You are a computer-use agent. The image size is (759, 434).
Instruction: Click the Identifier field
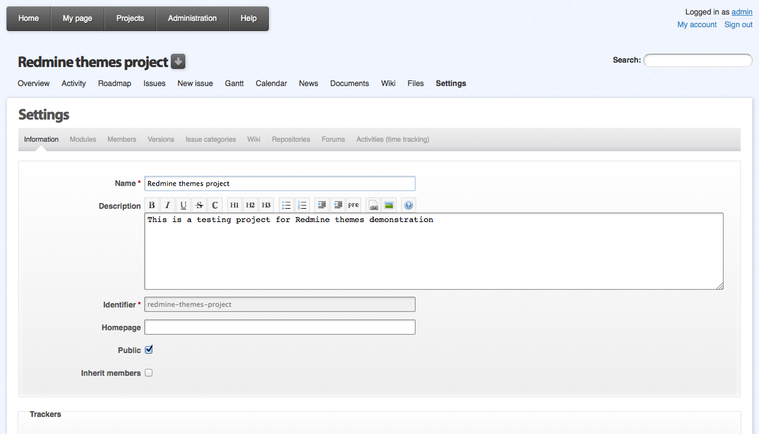coord(280,304)
